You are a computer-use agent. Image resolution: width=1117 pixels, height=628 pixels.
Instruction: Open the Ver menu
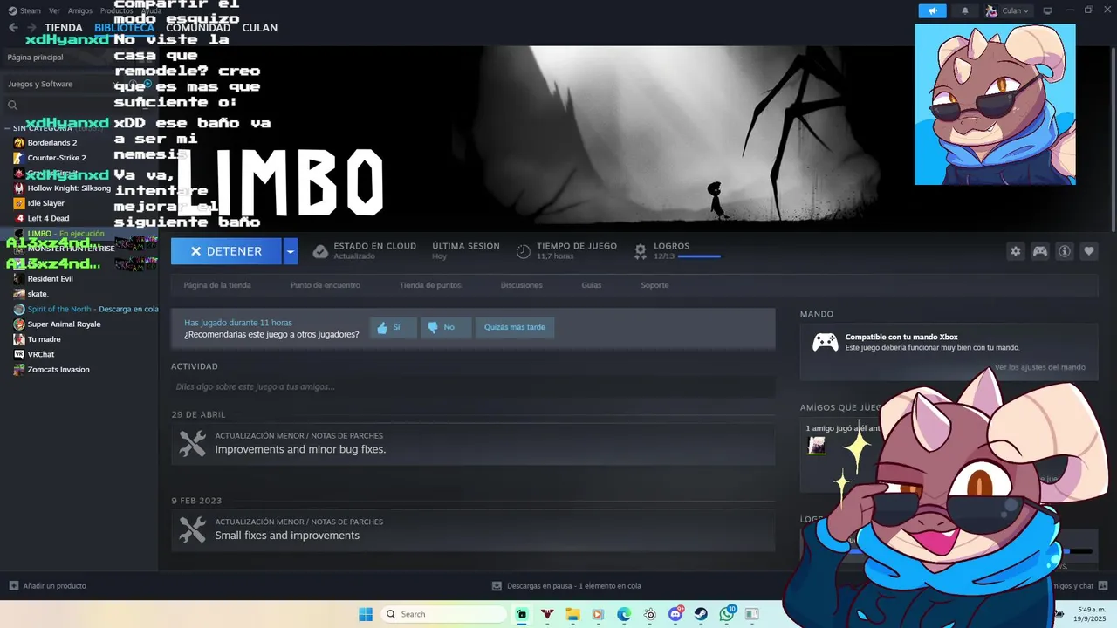[x=55, y=10]
